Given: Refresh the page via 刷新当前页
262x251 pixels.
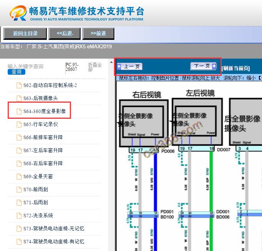Looking at the screenshot, I should click(x=236, y=68).
